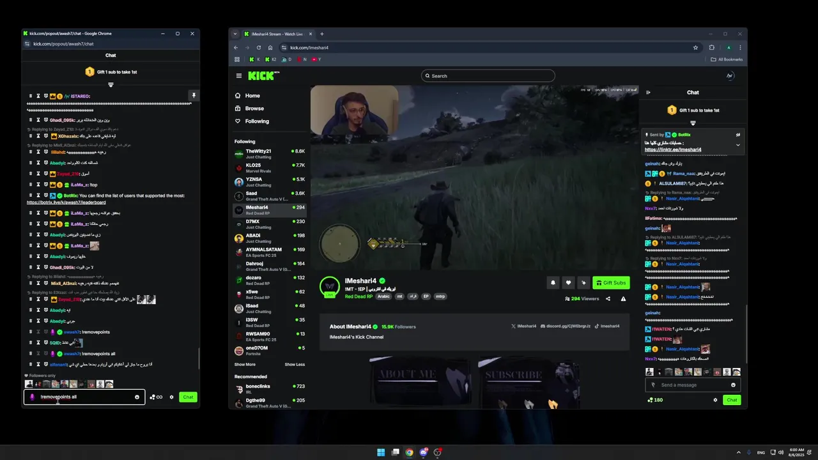Viewport: 818px width, 460px height.
Task: Click the KICK logo
Action: (263, 75)
